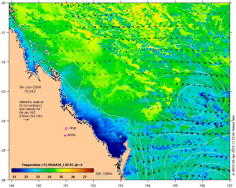Viewport: 236px width, 188px height.
Task: Click the longitude axis label "155"
Action: pyautogui.click(x=175, y=186)
